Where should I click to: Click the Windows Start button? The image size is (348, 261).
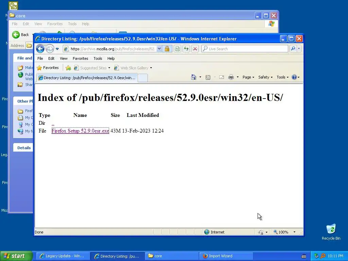click(x=16, y=256)
